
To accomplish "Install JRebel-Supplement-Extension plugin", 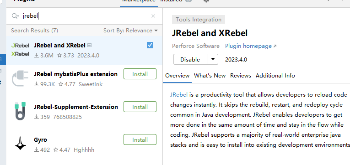I will 140,107.
